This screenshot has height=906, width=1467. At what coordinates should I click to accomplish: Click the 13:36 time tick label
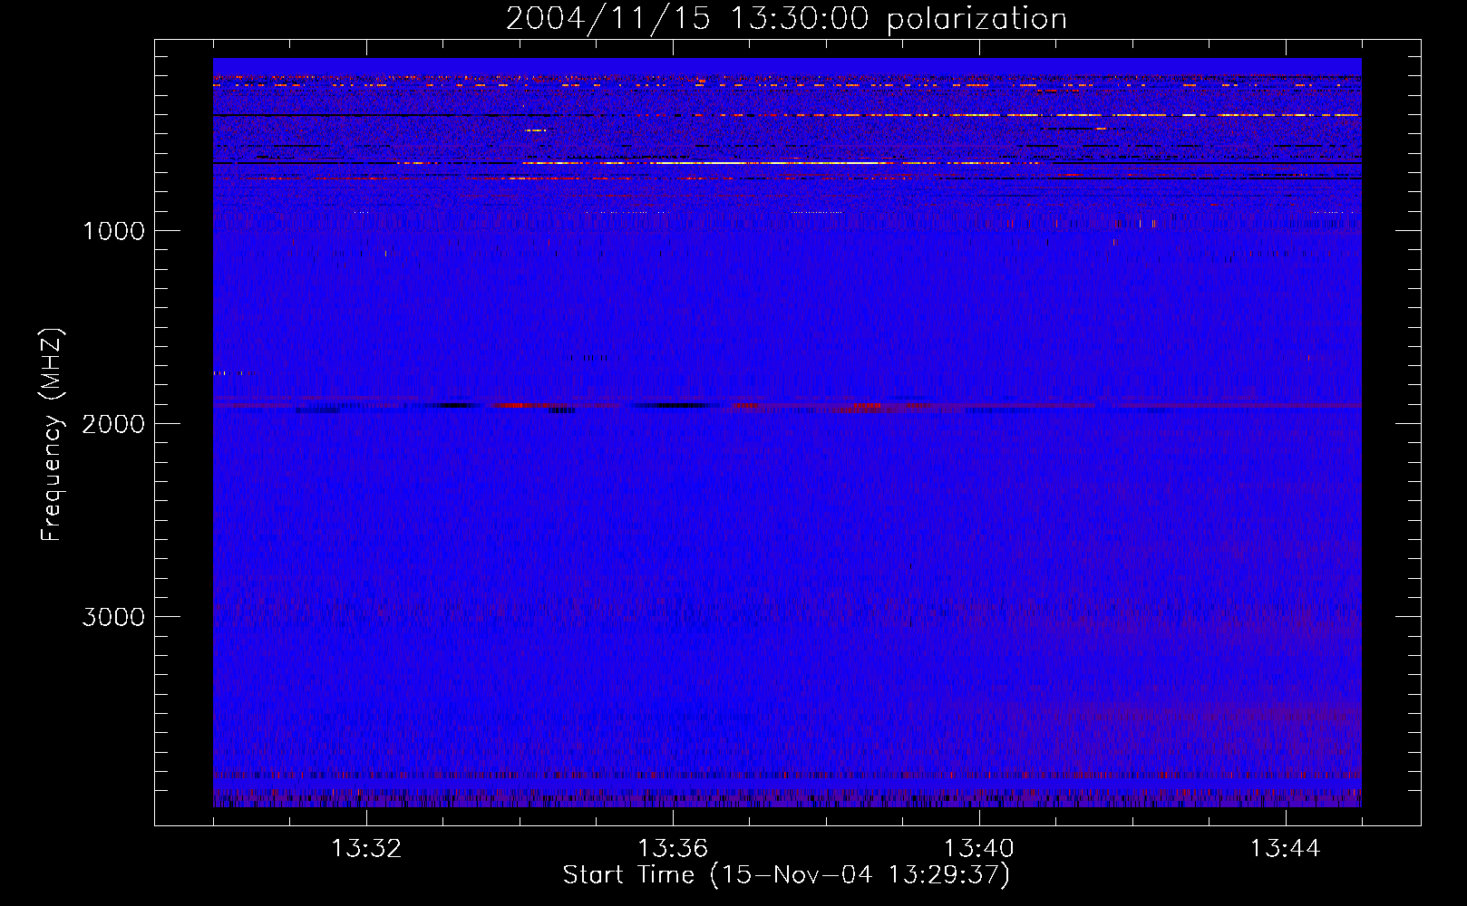(x=673, y=849)
